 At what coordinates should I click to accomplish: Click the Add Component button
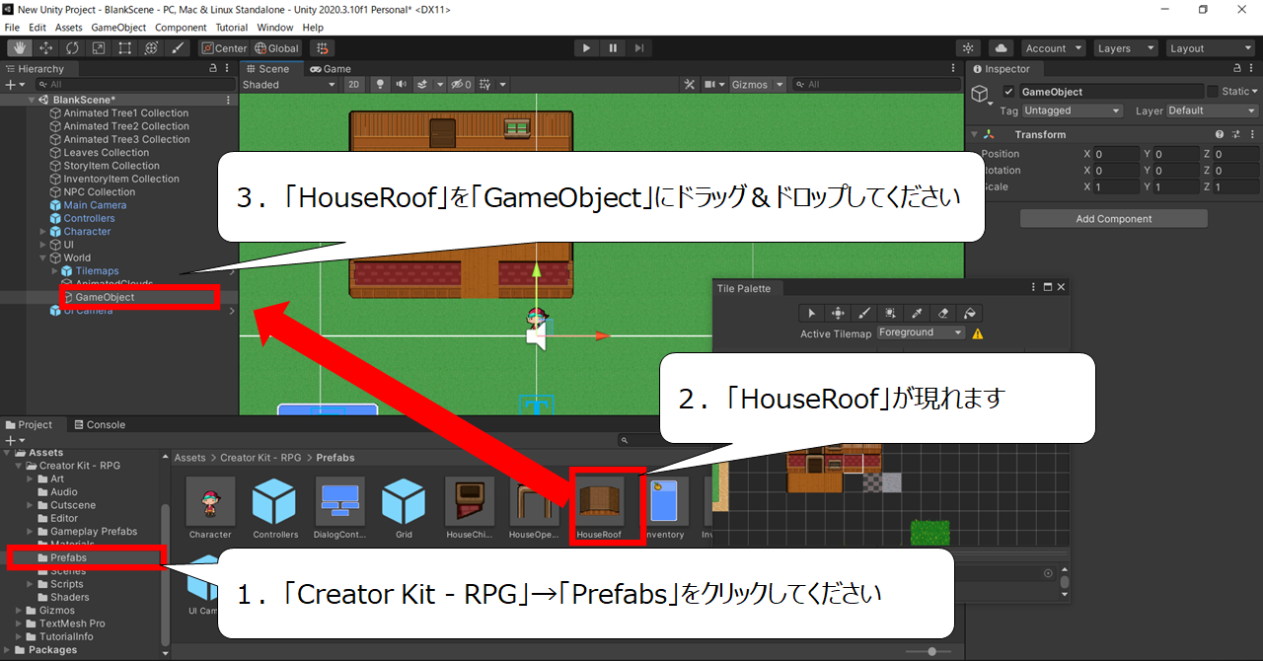pos(1114,219)
